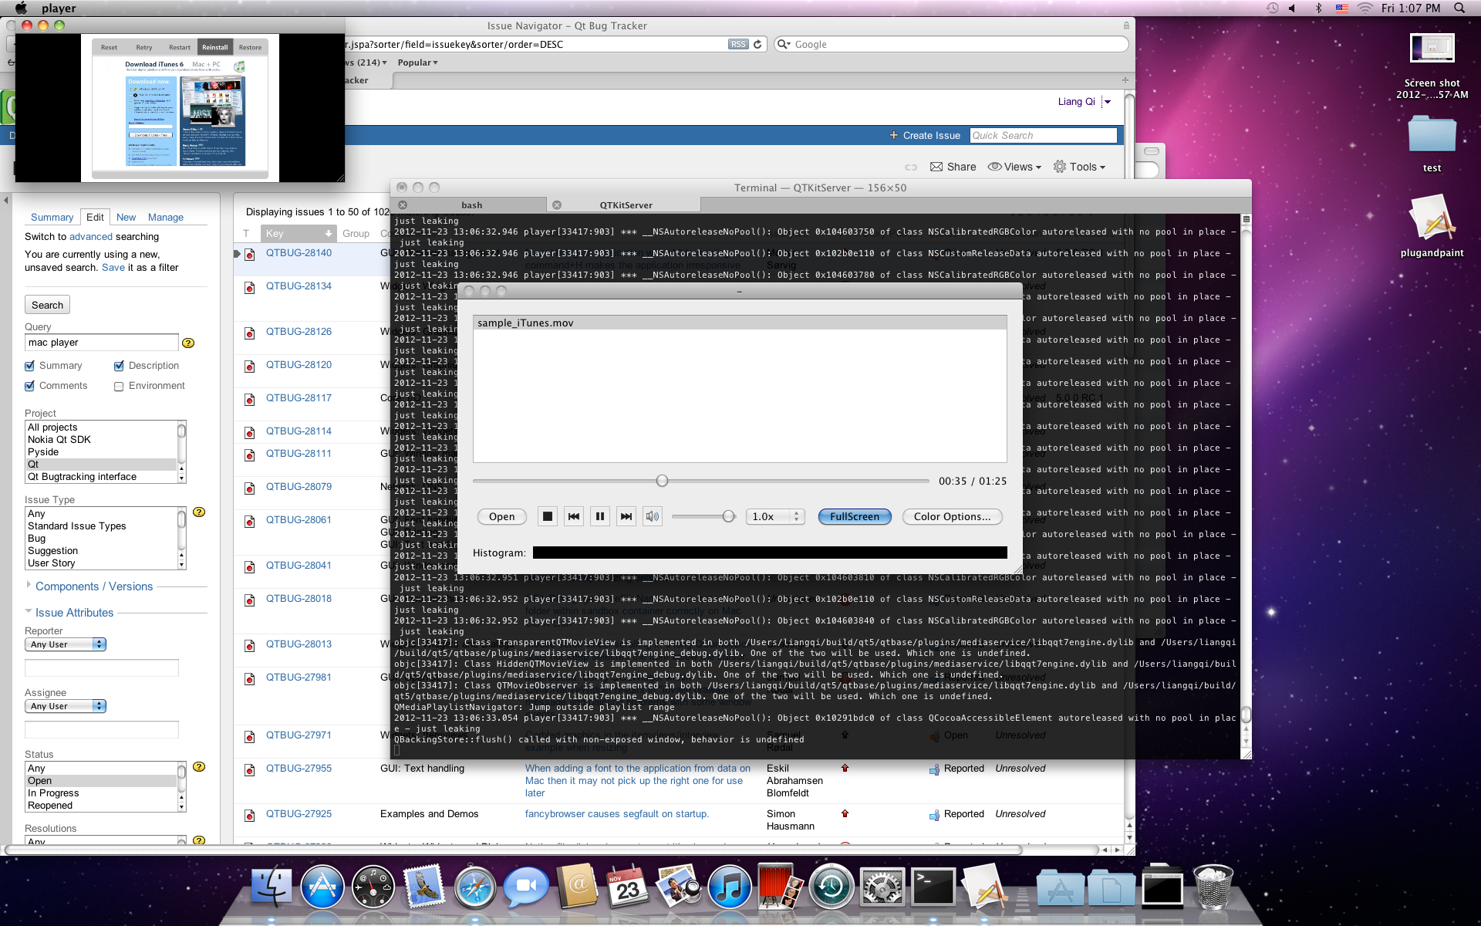
Task: Pause playback in the player window
Action: [x=600, y=516]
